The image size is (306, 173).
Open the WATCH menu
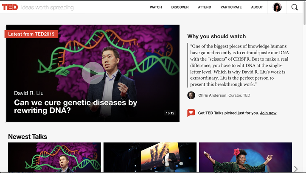pos(156,7)
